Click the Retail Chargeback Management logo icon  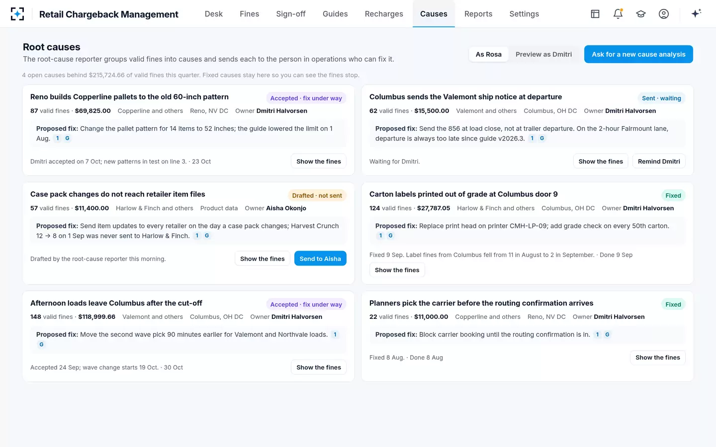tap(17, 14)
